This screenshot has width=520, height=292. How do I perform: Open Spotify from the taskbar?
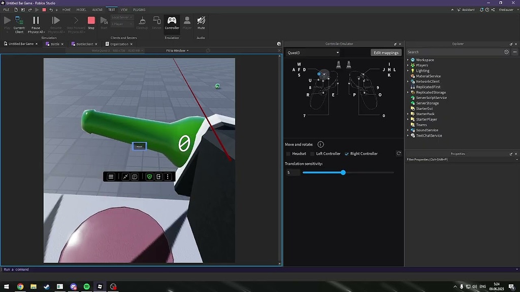[86, 286]
